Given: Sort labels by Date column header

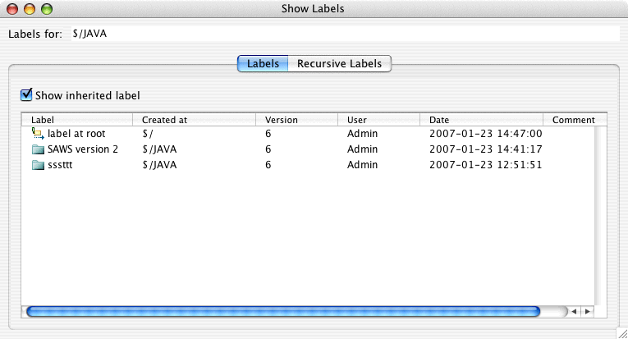Looking at the screenshot, I should pos(480,120).
